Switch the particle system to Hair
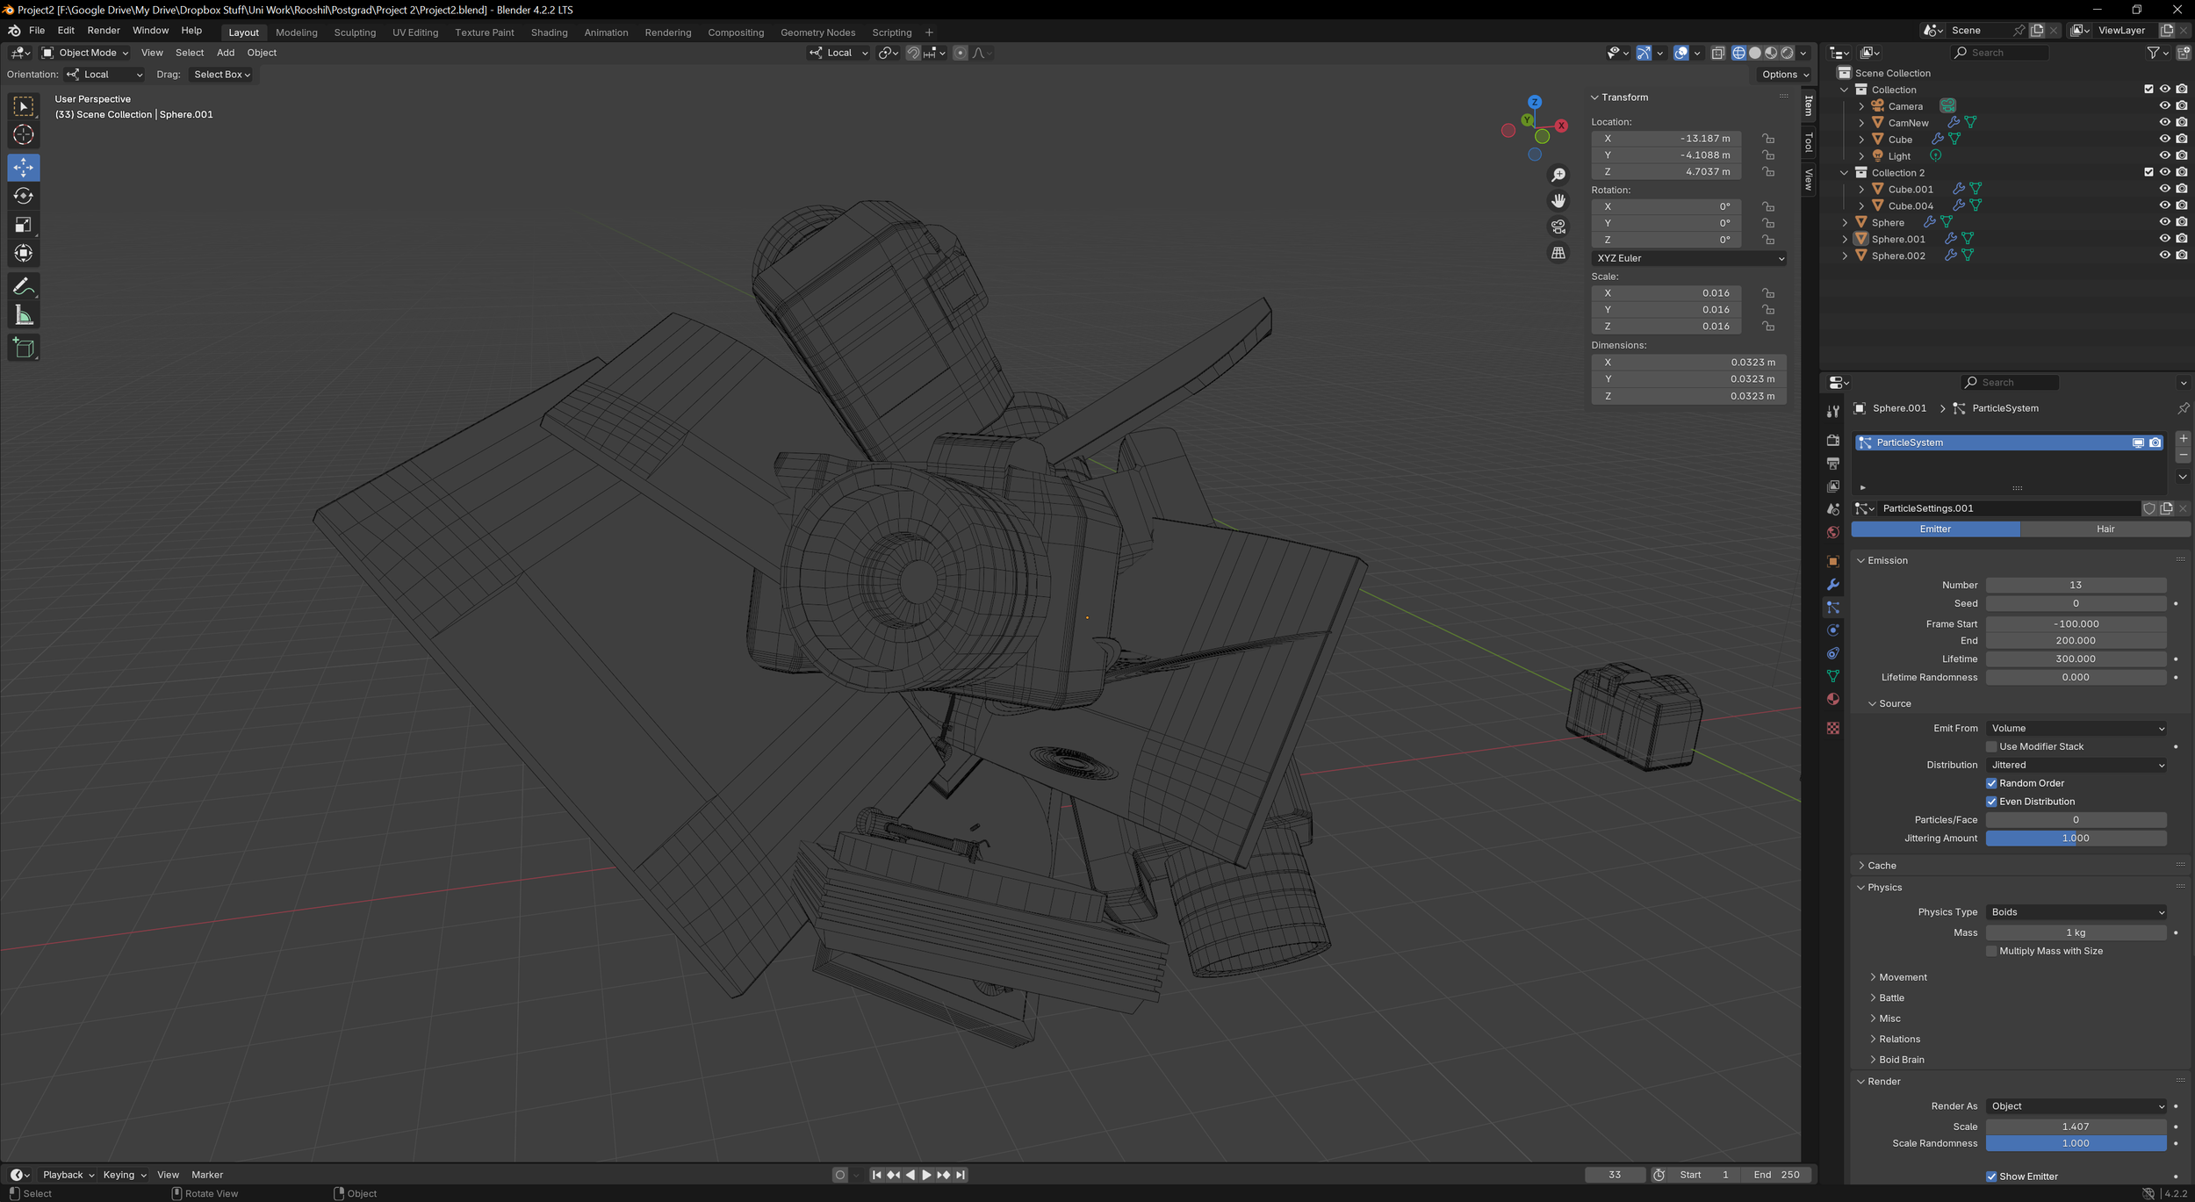This screenshot has height=1202, width=2195. (2105, 529)
